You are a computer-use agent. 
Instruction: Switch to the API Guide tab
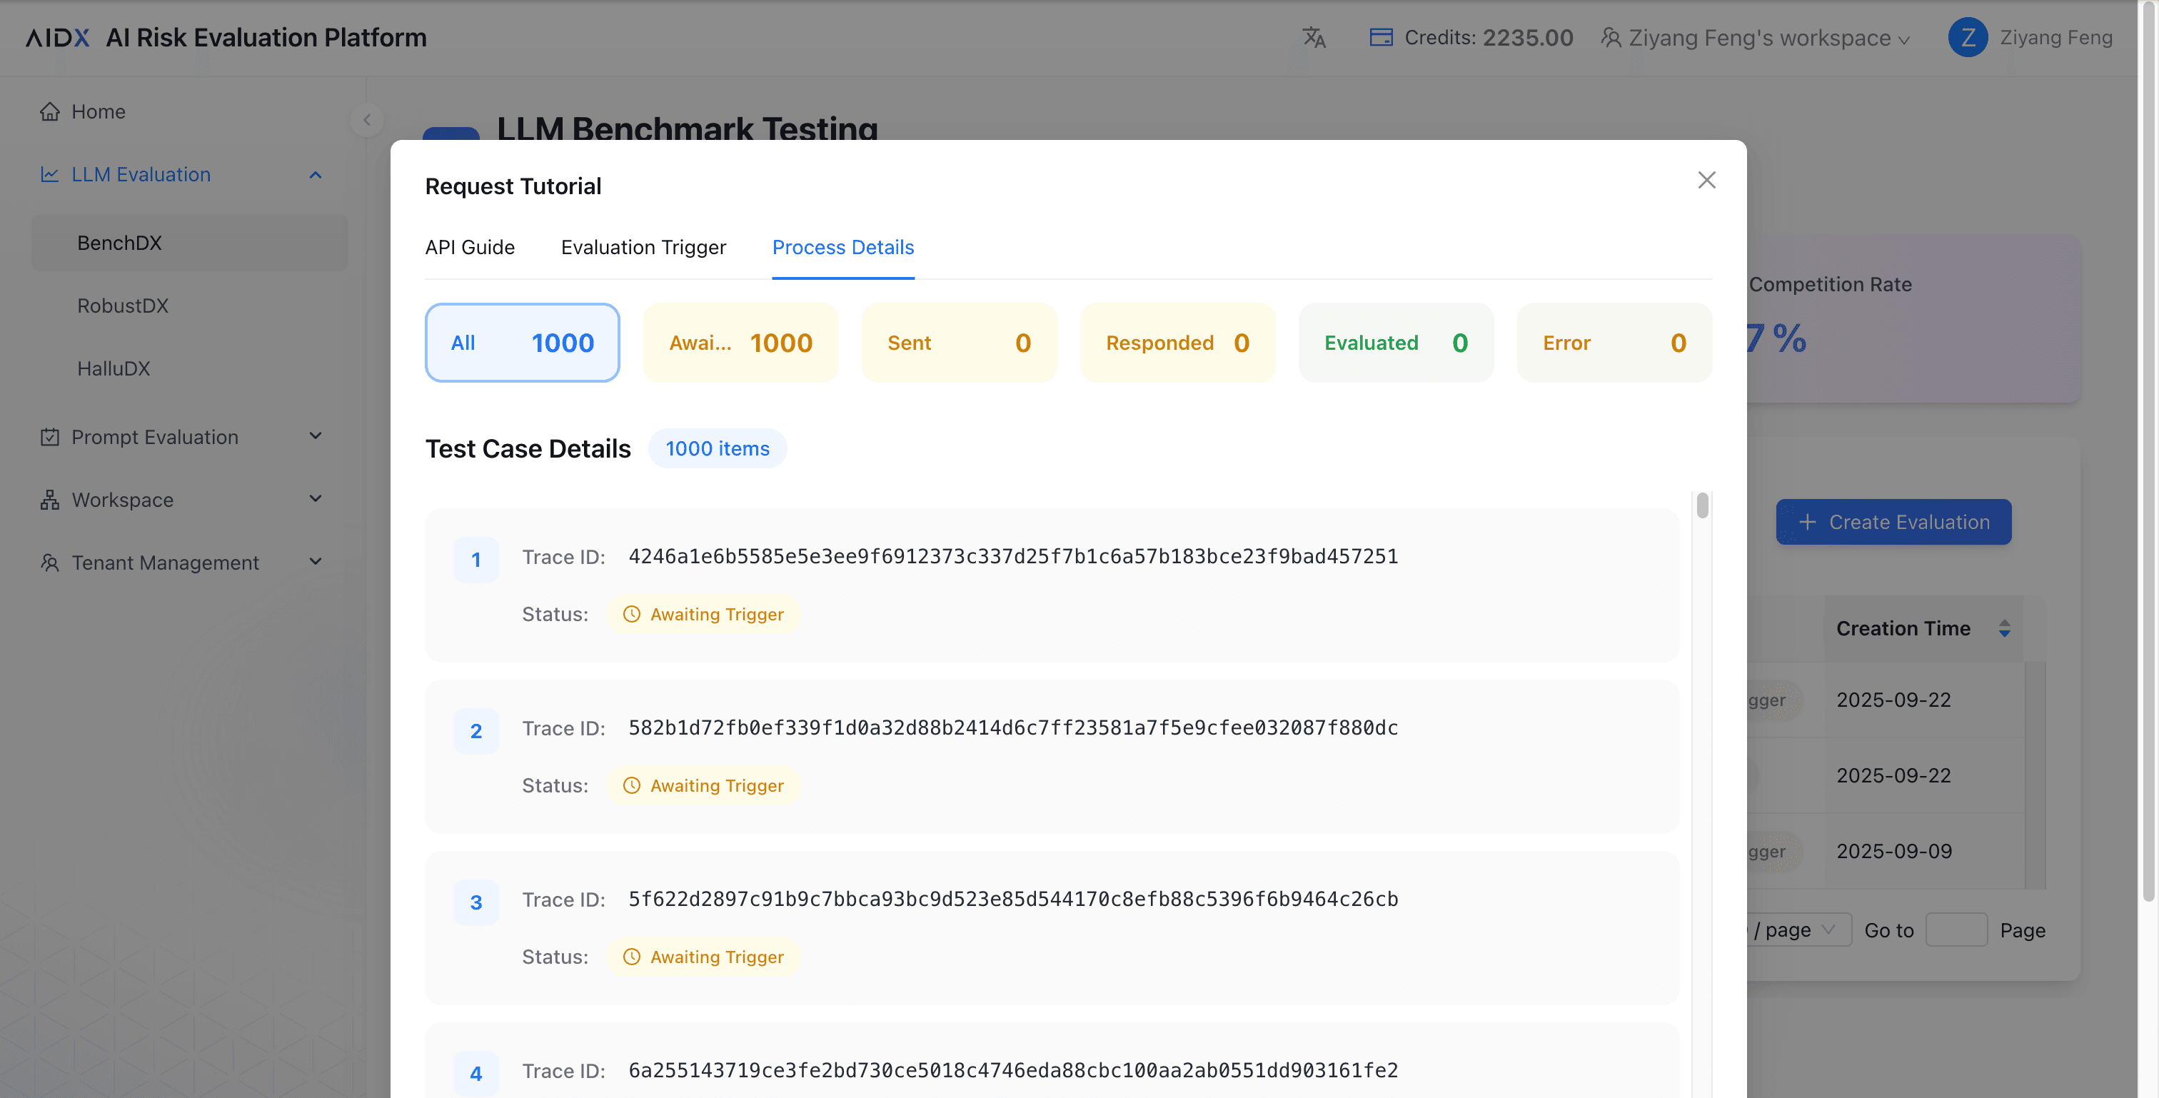(469, 247)
